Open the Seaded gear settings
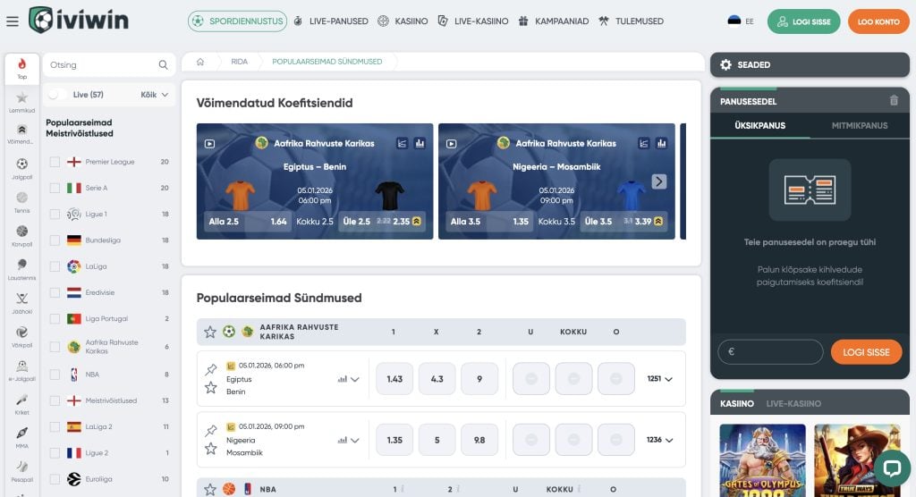Viewport: 916px width, 497px height. pos(725,65)
